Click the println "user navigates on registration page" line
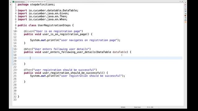This screenshot has width=198, height=111. pos(75,40)
